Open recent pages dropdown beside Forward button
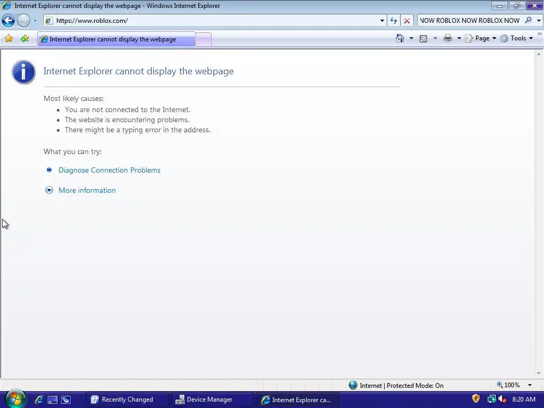Viewport: 544px width, 408px height. tap(35, 21)
